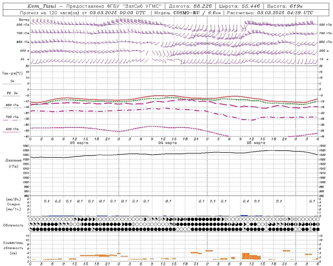This screenshot has width=333, height=266.
Task: Click the Прогноз на 120 часа(ов) text
Action: tap(50, 13)
